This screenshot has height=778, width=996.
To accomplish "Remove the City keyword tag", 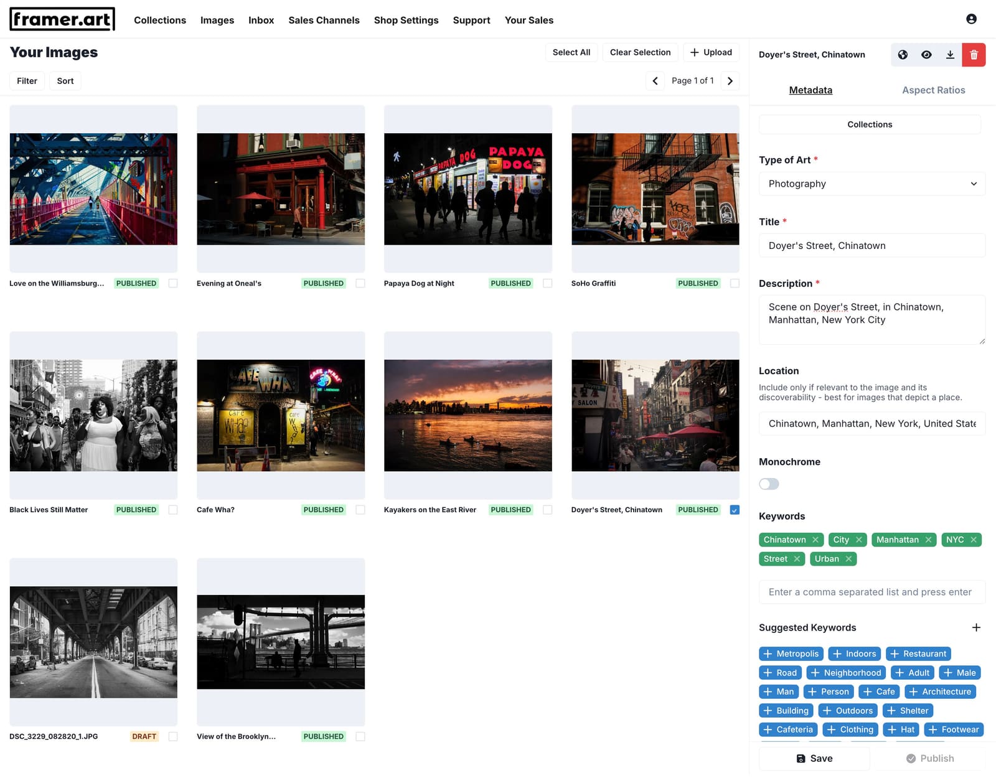I will [859, 540].
